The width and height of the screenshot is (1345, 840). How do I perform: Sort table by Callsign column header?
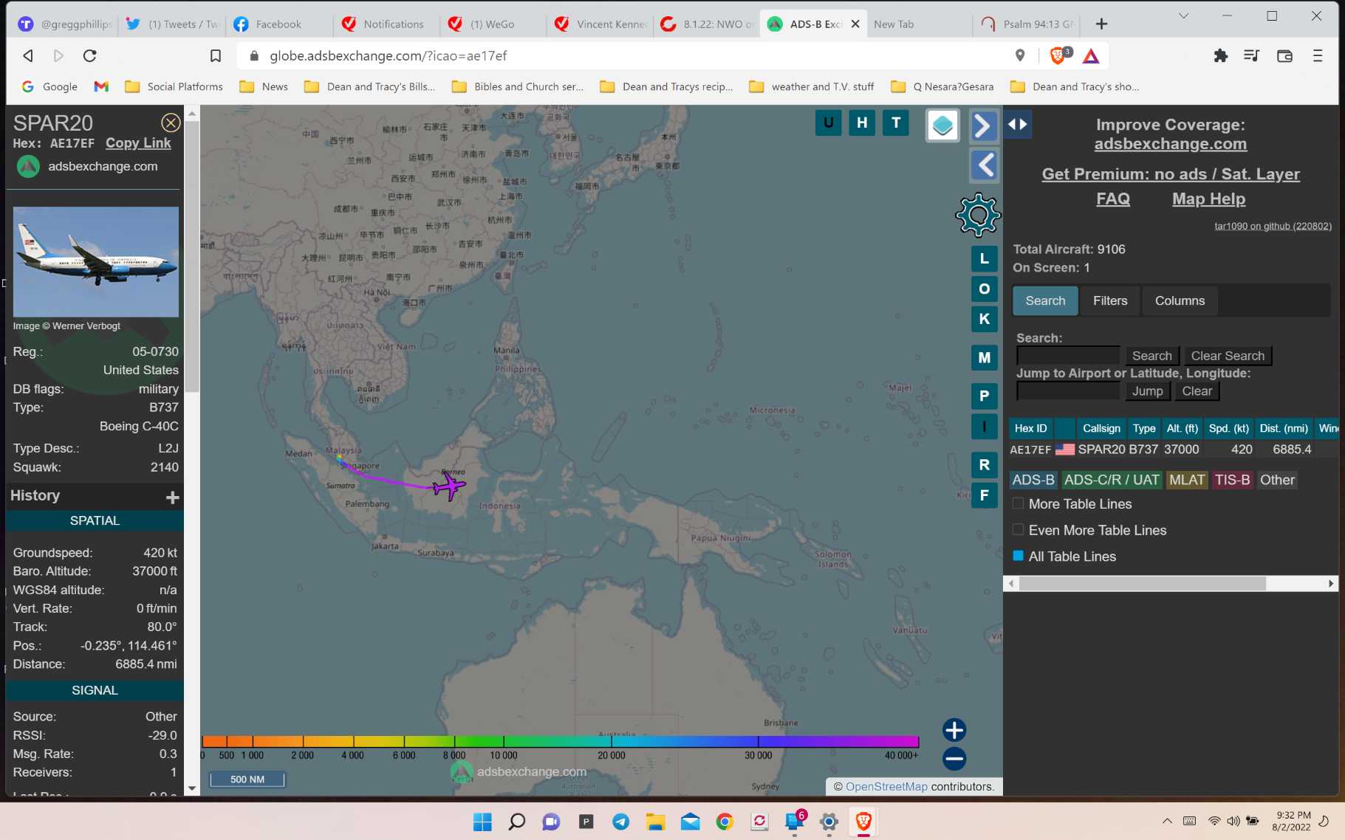click(x=1101, y=428)
